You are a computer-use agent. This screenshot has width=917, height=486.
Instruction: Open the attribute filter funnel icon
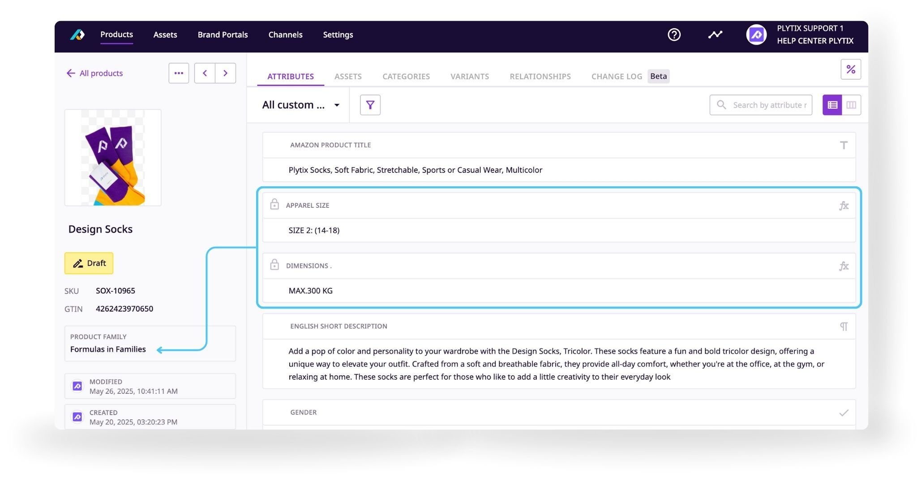[370, 105]
